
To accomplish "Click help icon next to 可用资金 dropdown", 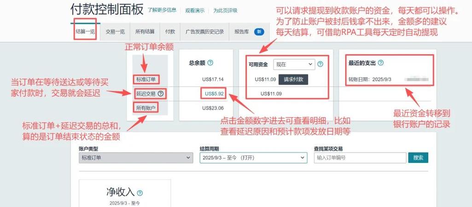I will tap(320, 64).
